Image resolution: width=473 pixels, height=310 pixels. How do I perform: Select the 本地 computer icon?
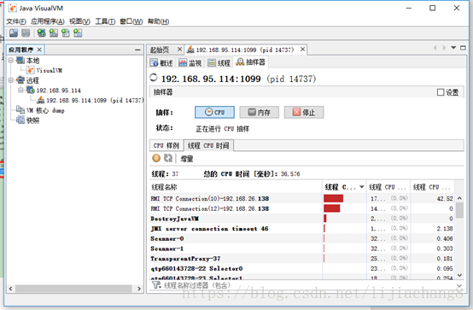pos(20,61)
